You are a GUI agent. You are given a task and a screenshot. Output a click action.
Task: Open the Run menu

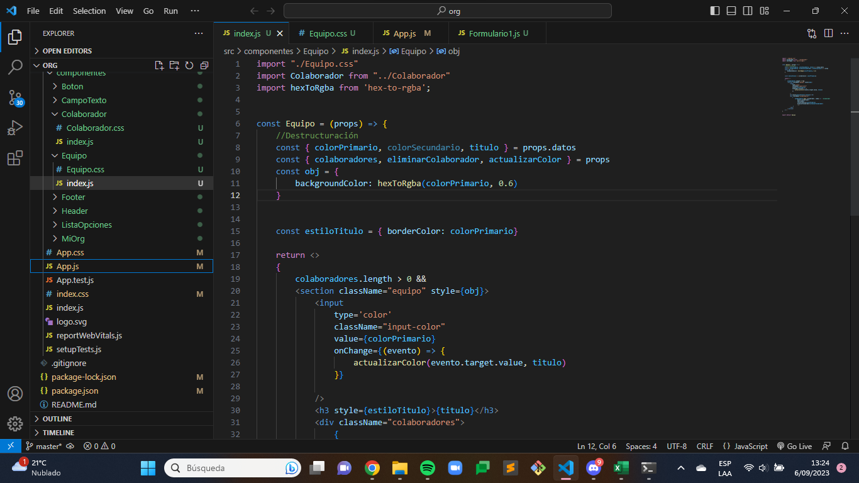click(170, 11)
